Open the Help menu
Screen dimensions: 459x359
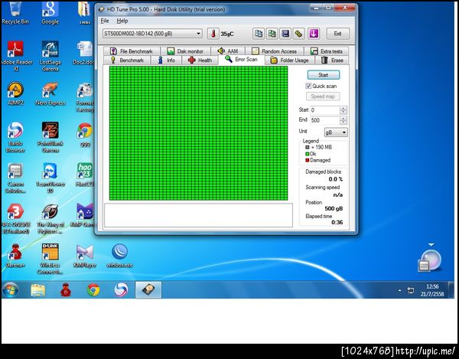pos(122,21)
